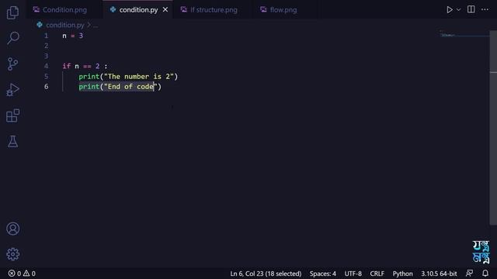The height and width of the screenshot is (279, 497).
Task: Open the Accounts menu
Action: click(12, 229)
